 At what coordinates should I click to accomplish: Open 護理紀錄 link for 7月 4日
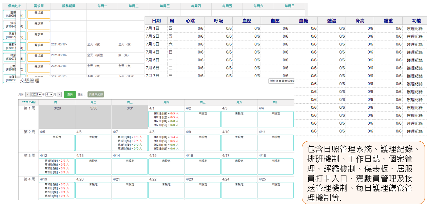point(414,52)
